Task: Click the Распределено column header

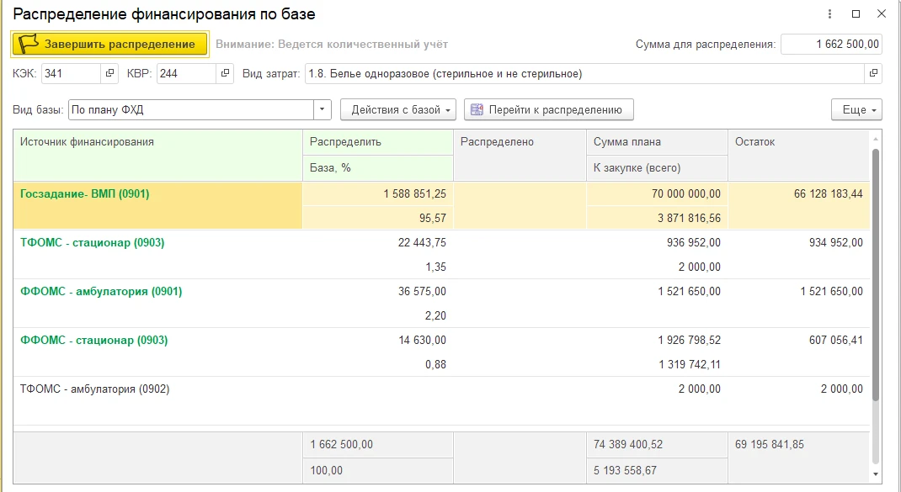Action: [x=520, y=155]
